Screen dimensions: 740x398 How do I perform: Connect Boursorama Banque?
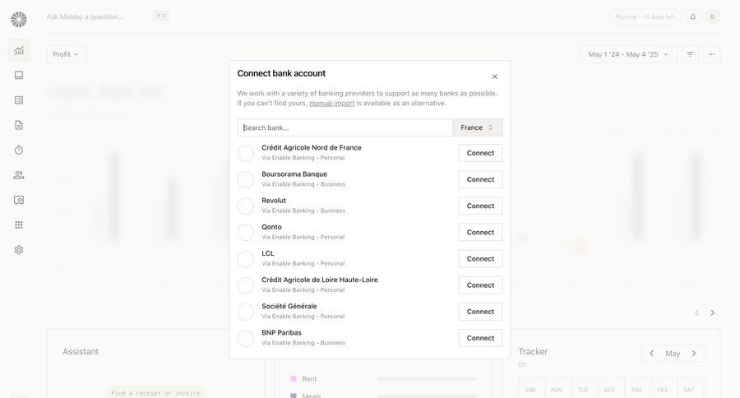click(x=480, y=179)
